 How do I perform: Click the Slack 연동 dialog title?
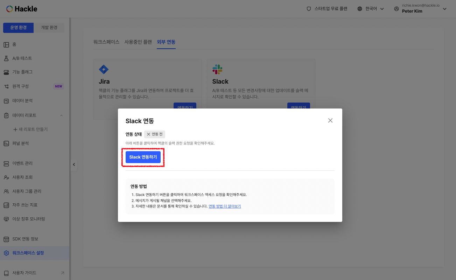coord(140,121)
